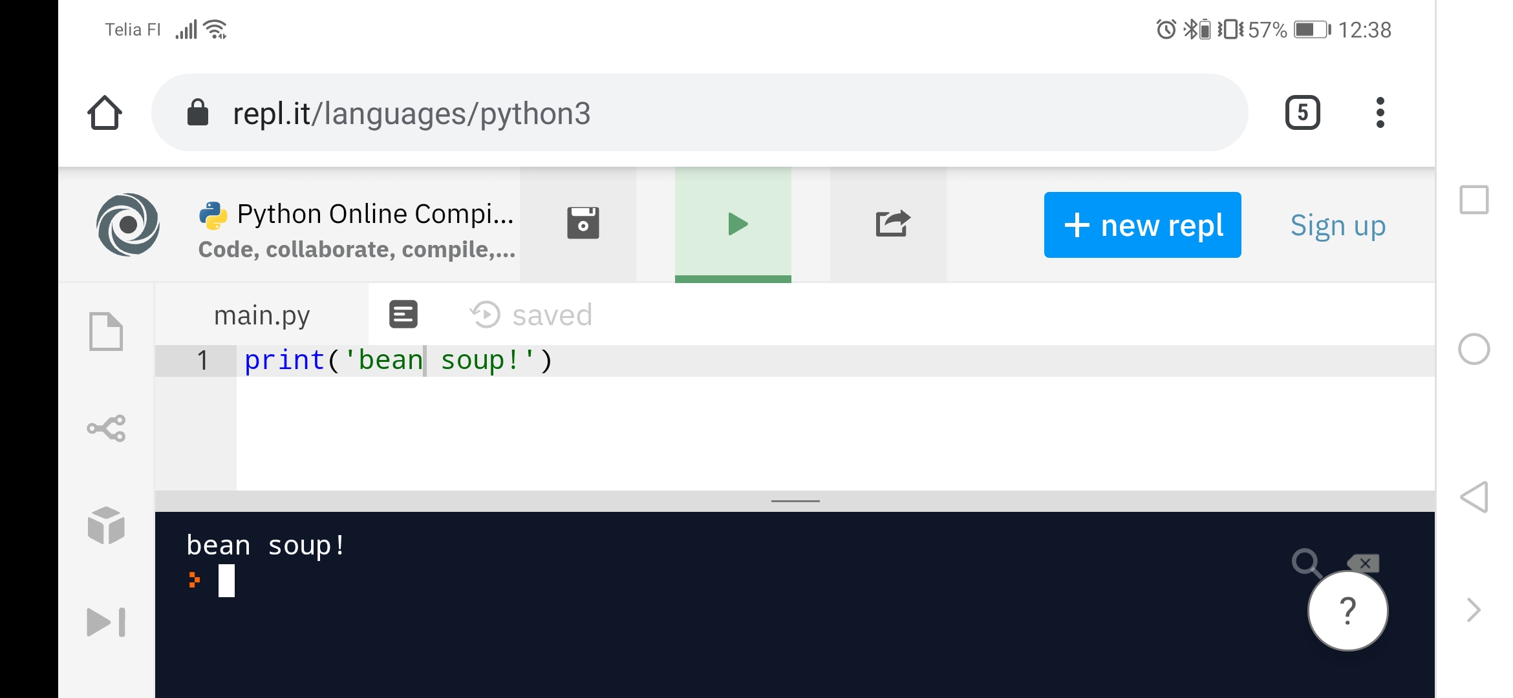Save the repl with floppy disk icon

583,224
